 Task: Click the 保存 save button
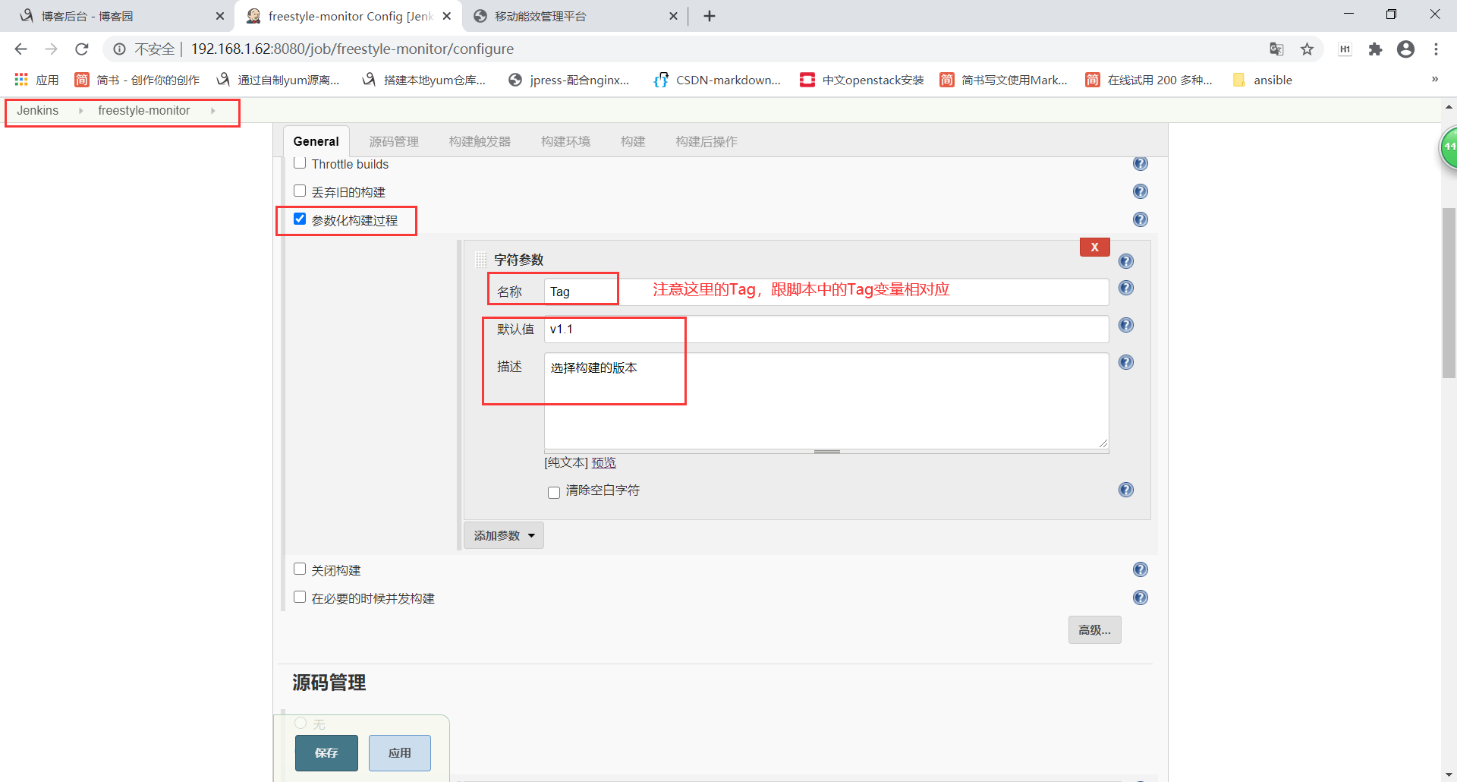pos(326,752)
